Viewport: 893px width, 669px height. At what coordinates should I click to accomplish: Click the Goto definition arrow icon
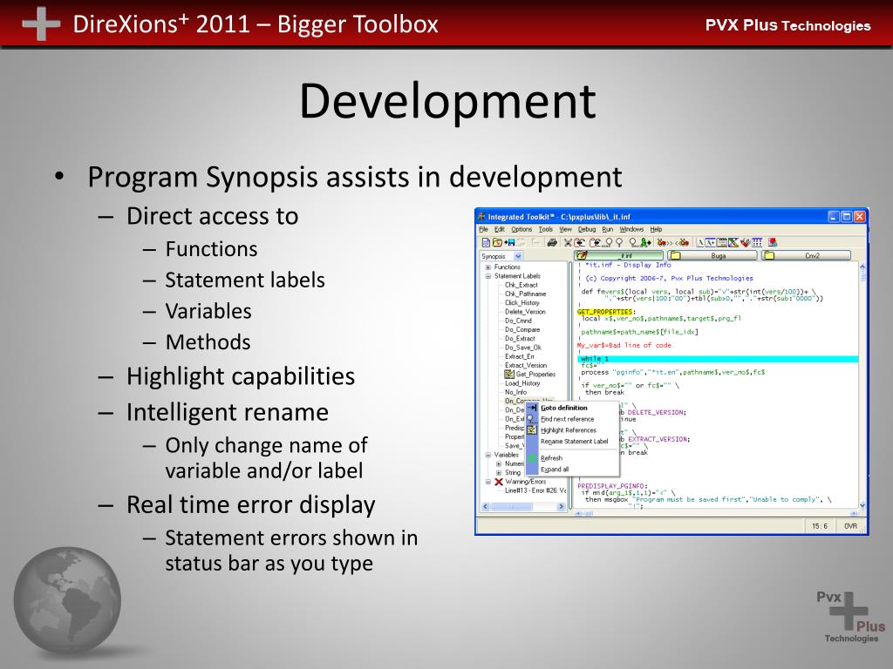pos(532,408)
